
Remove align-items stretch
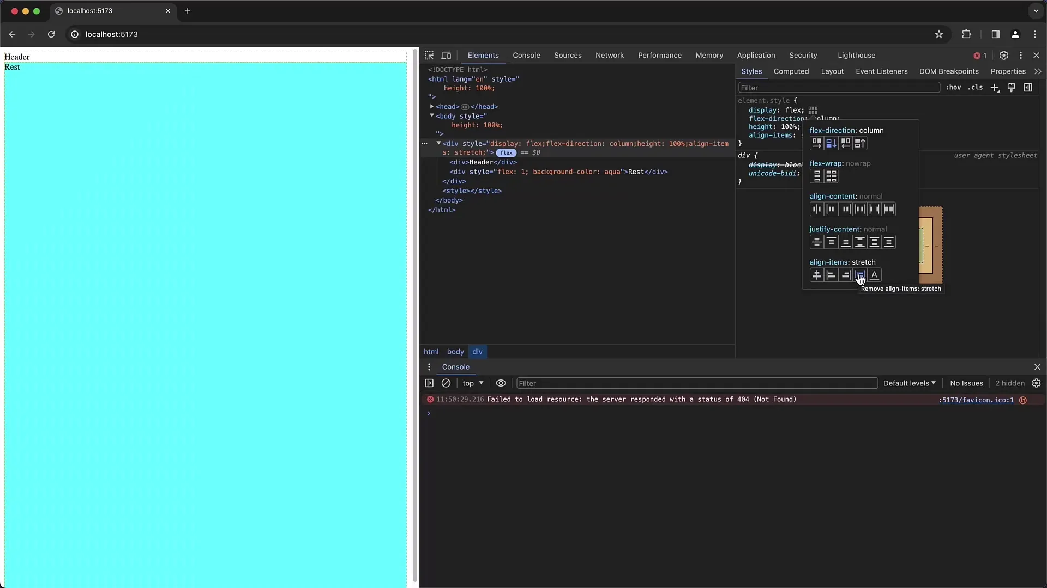point(860,275)
